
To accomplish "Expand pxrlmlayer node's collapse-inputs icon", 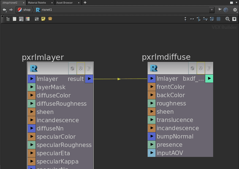I will pyautogui.click(x=89, y=69).
